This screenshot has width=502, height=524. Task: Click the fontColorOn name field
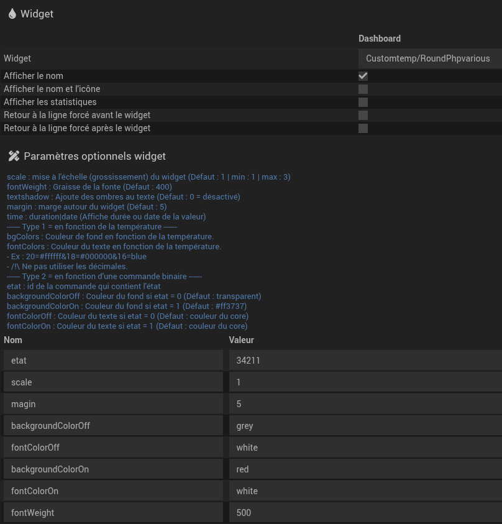(113, 491)
